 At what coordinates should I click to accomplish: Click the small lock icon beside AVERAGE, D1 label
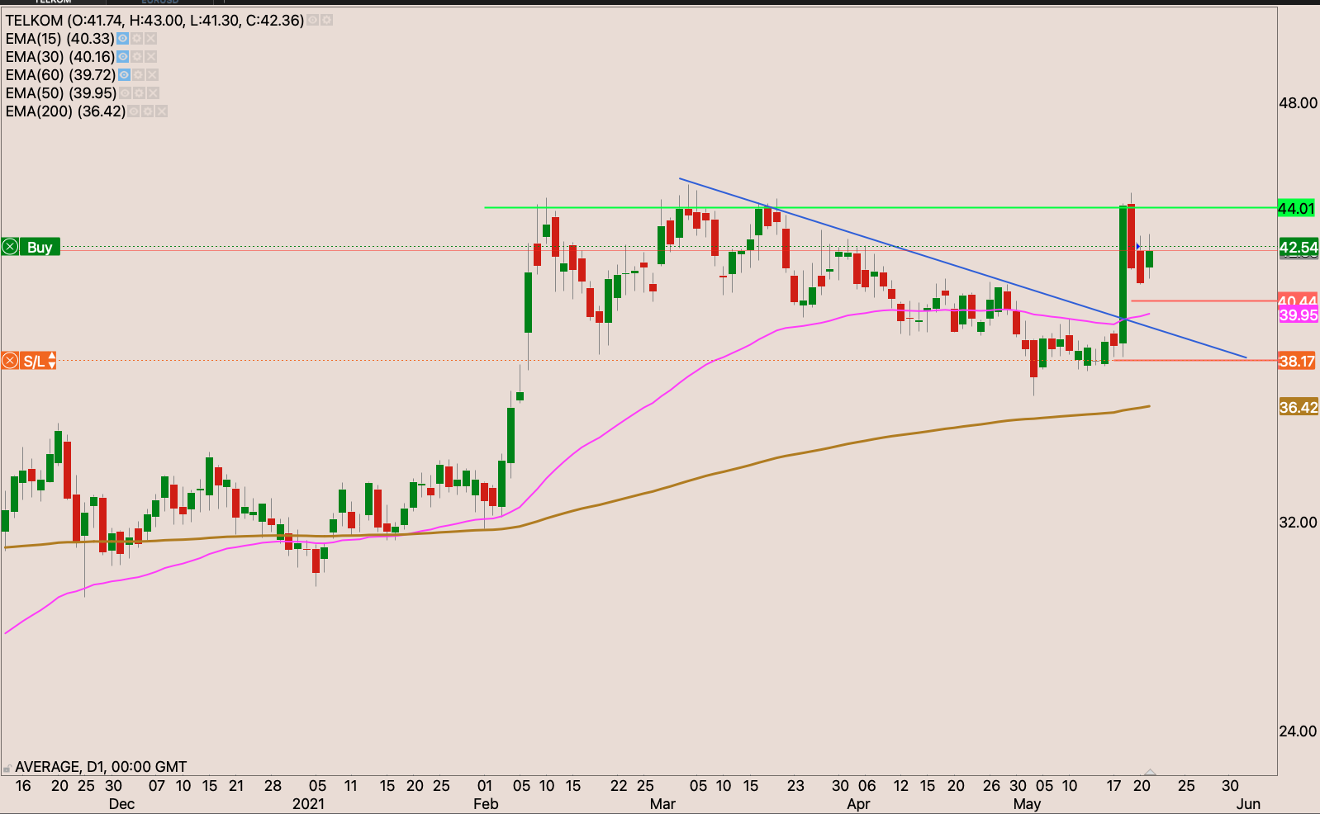pyautogui.click(x=7, y=768)
